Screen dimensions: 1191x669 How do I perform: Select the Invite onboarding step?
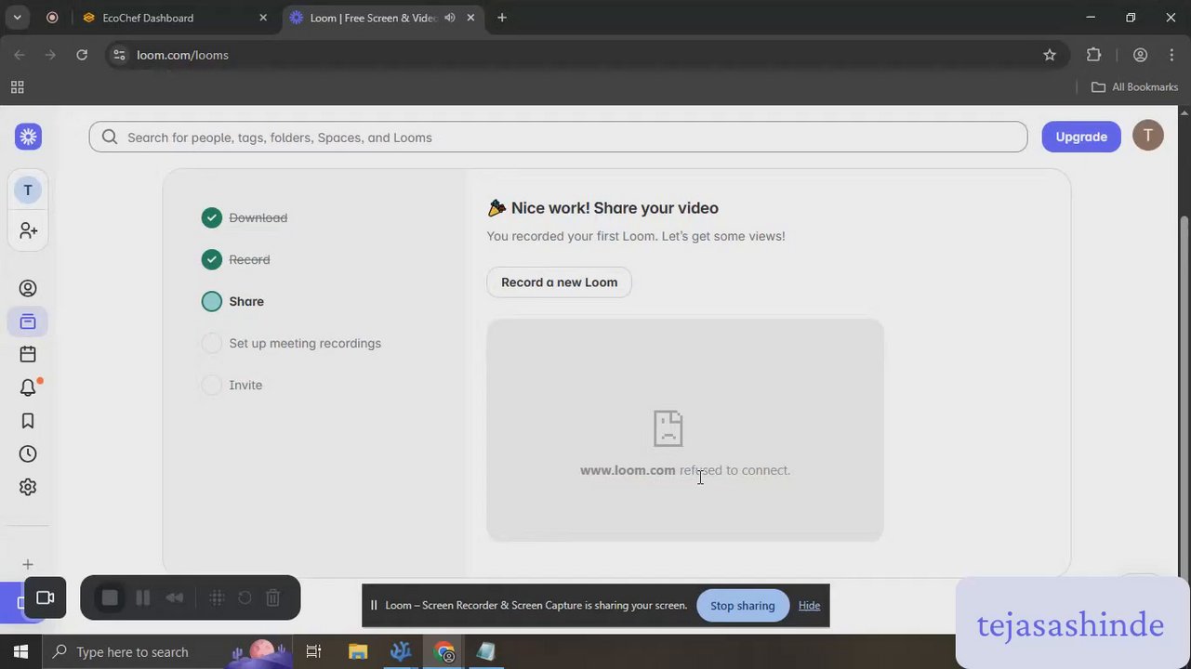(232, 385)
